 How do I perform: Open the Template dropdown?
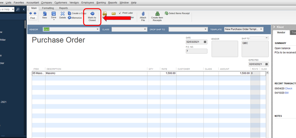tap(261, 29)
